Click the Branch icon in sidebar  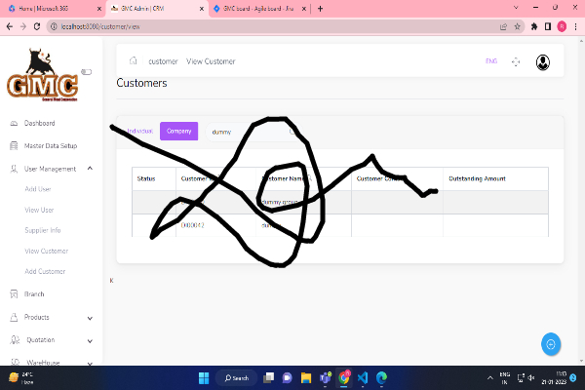(x=13, y=293)
